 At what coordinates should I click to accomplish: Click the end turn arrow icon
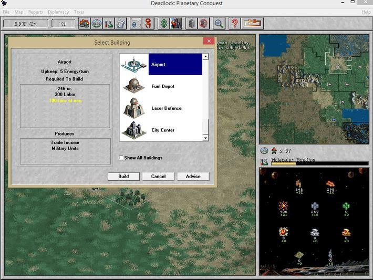(252, 23)
